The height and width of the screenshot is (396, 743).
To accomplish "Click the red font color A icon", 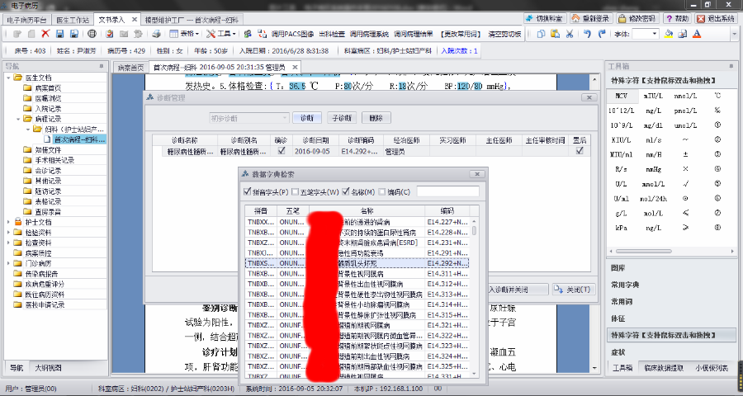I will tap(697, 34).
